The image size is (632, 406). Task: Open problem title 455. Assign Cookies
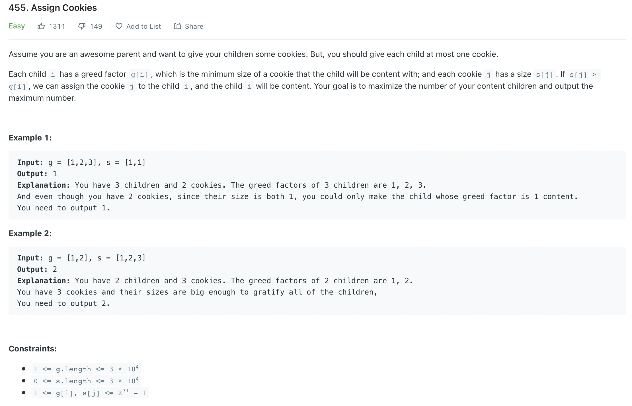tap(53, 8)
